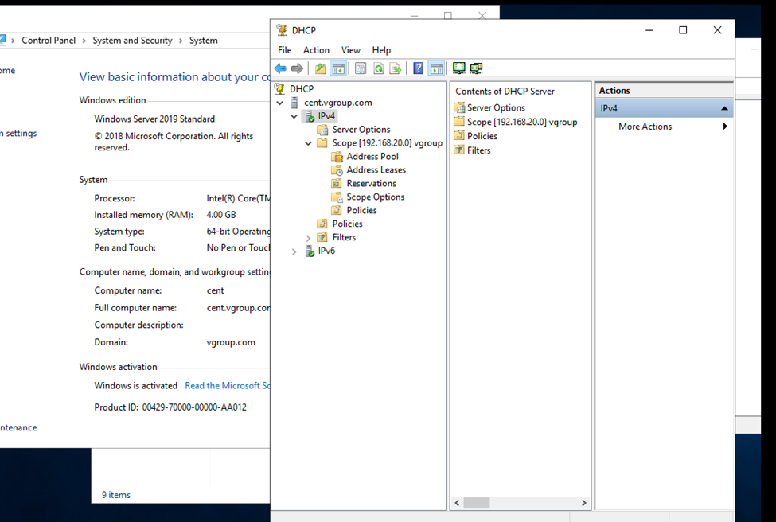The width and height of the screenshot is (776, 522).
Task: Select Address Leases in the tree
Action: (x=376, y=170)
